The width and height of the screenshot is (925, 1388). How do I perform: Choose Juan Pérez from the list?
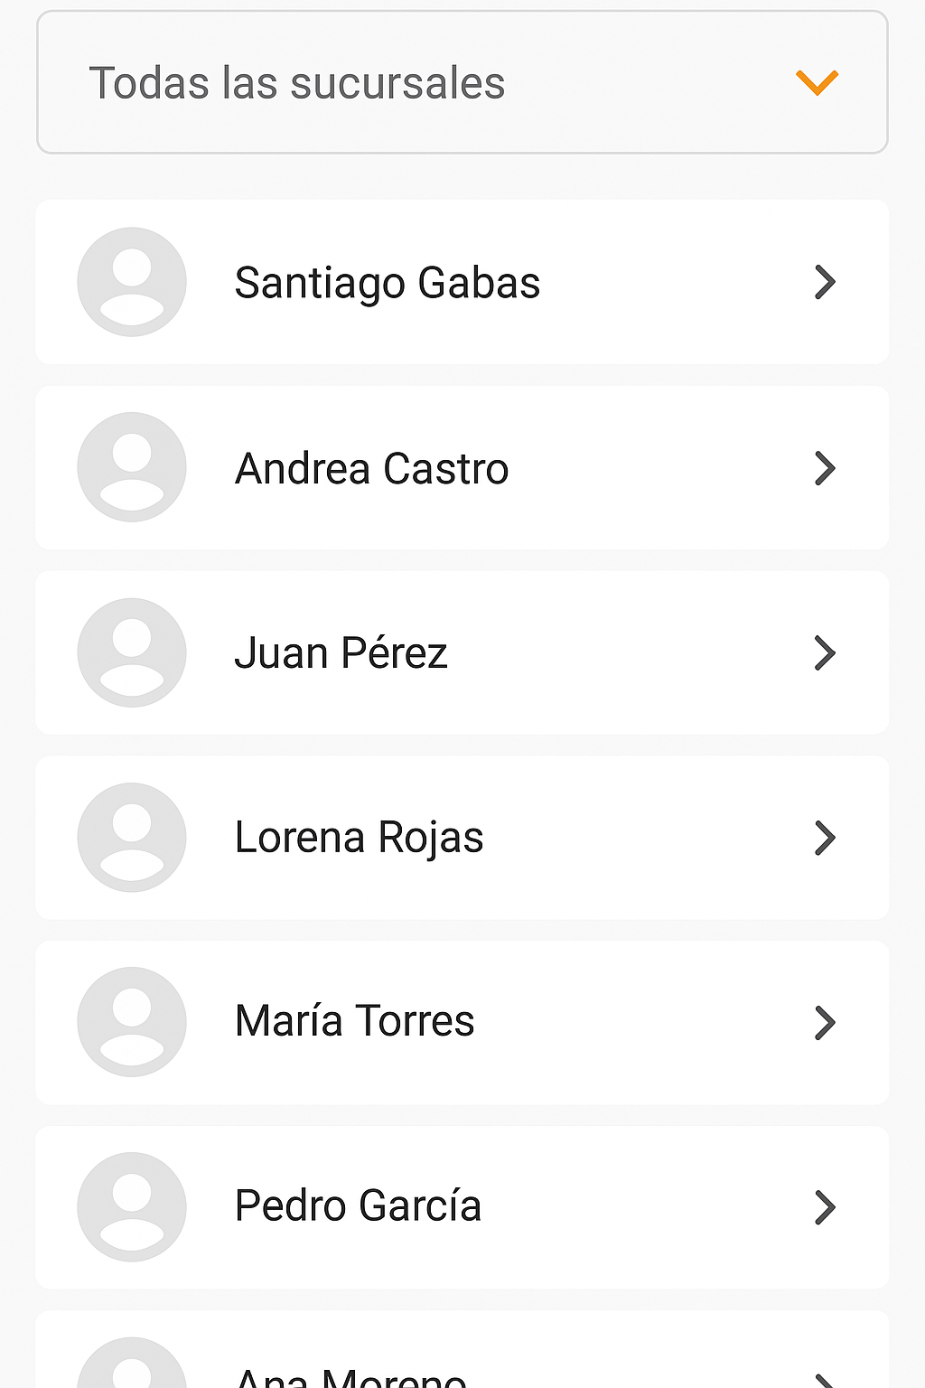click(x=341, y=653)
